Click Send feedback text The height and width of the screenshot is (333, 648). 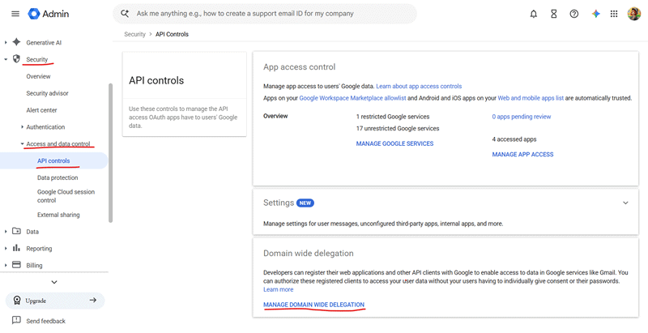45,321
